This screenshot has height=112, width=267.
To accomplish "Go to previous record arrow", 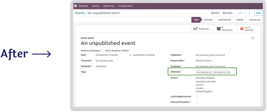I will pyautogui.click(x=246, y=13).
